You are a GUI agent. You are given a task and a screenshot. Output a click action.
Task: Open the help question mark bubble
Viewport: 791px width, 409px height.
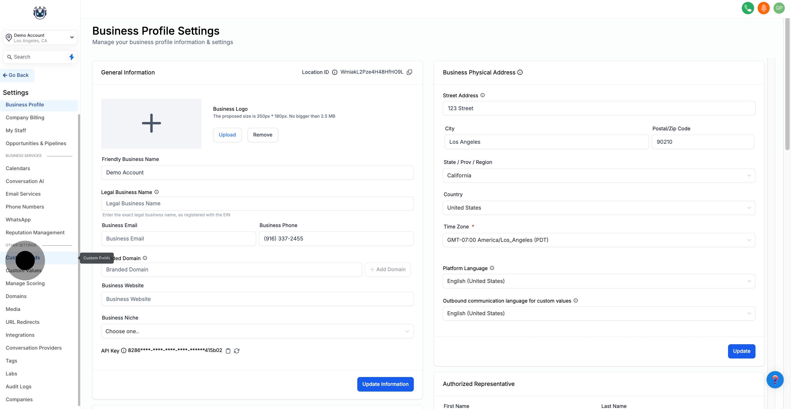[775, 380]
